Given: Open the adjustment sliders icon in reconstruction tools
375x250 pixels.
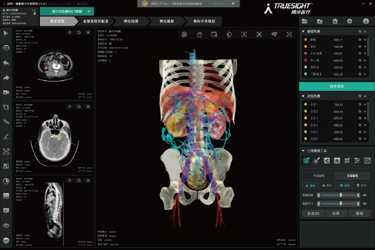Looking at the screenshot, I should pos(357,160).
